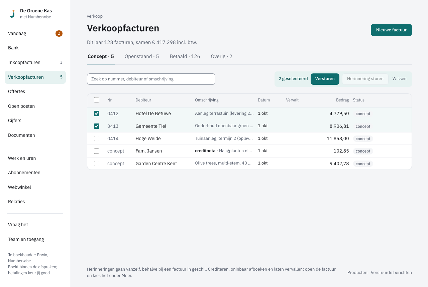
Task: Show the Betaald invoices tab
Action: click(185, 56)
